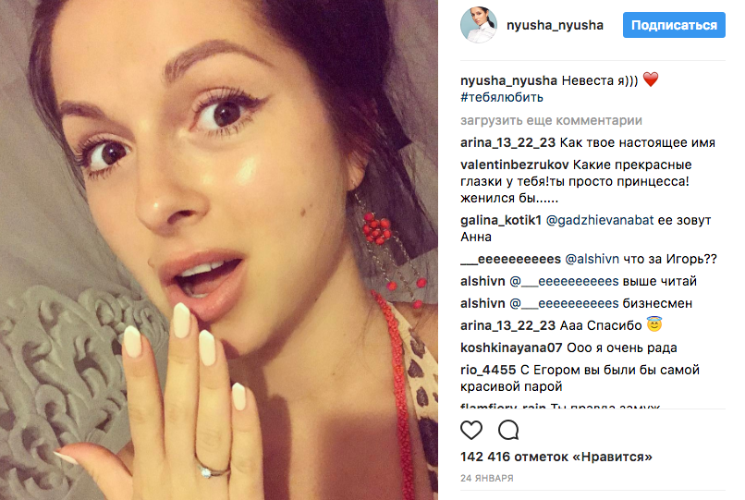
Task: Click nyusha_nyusha name in the caption
Action: coord(508,80)
